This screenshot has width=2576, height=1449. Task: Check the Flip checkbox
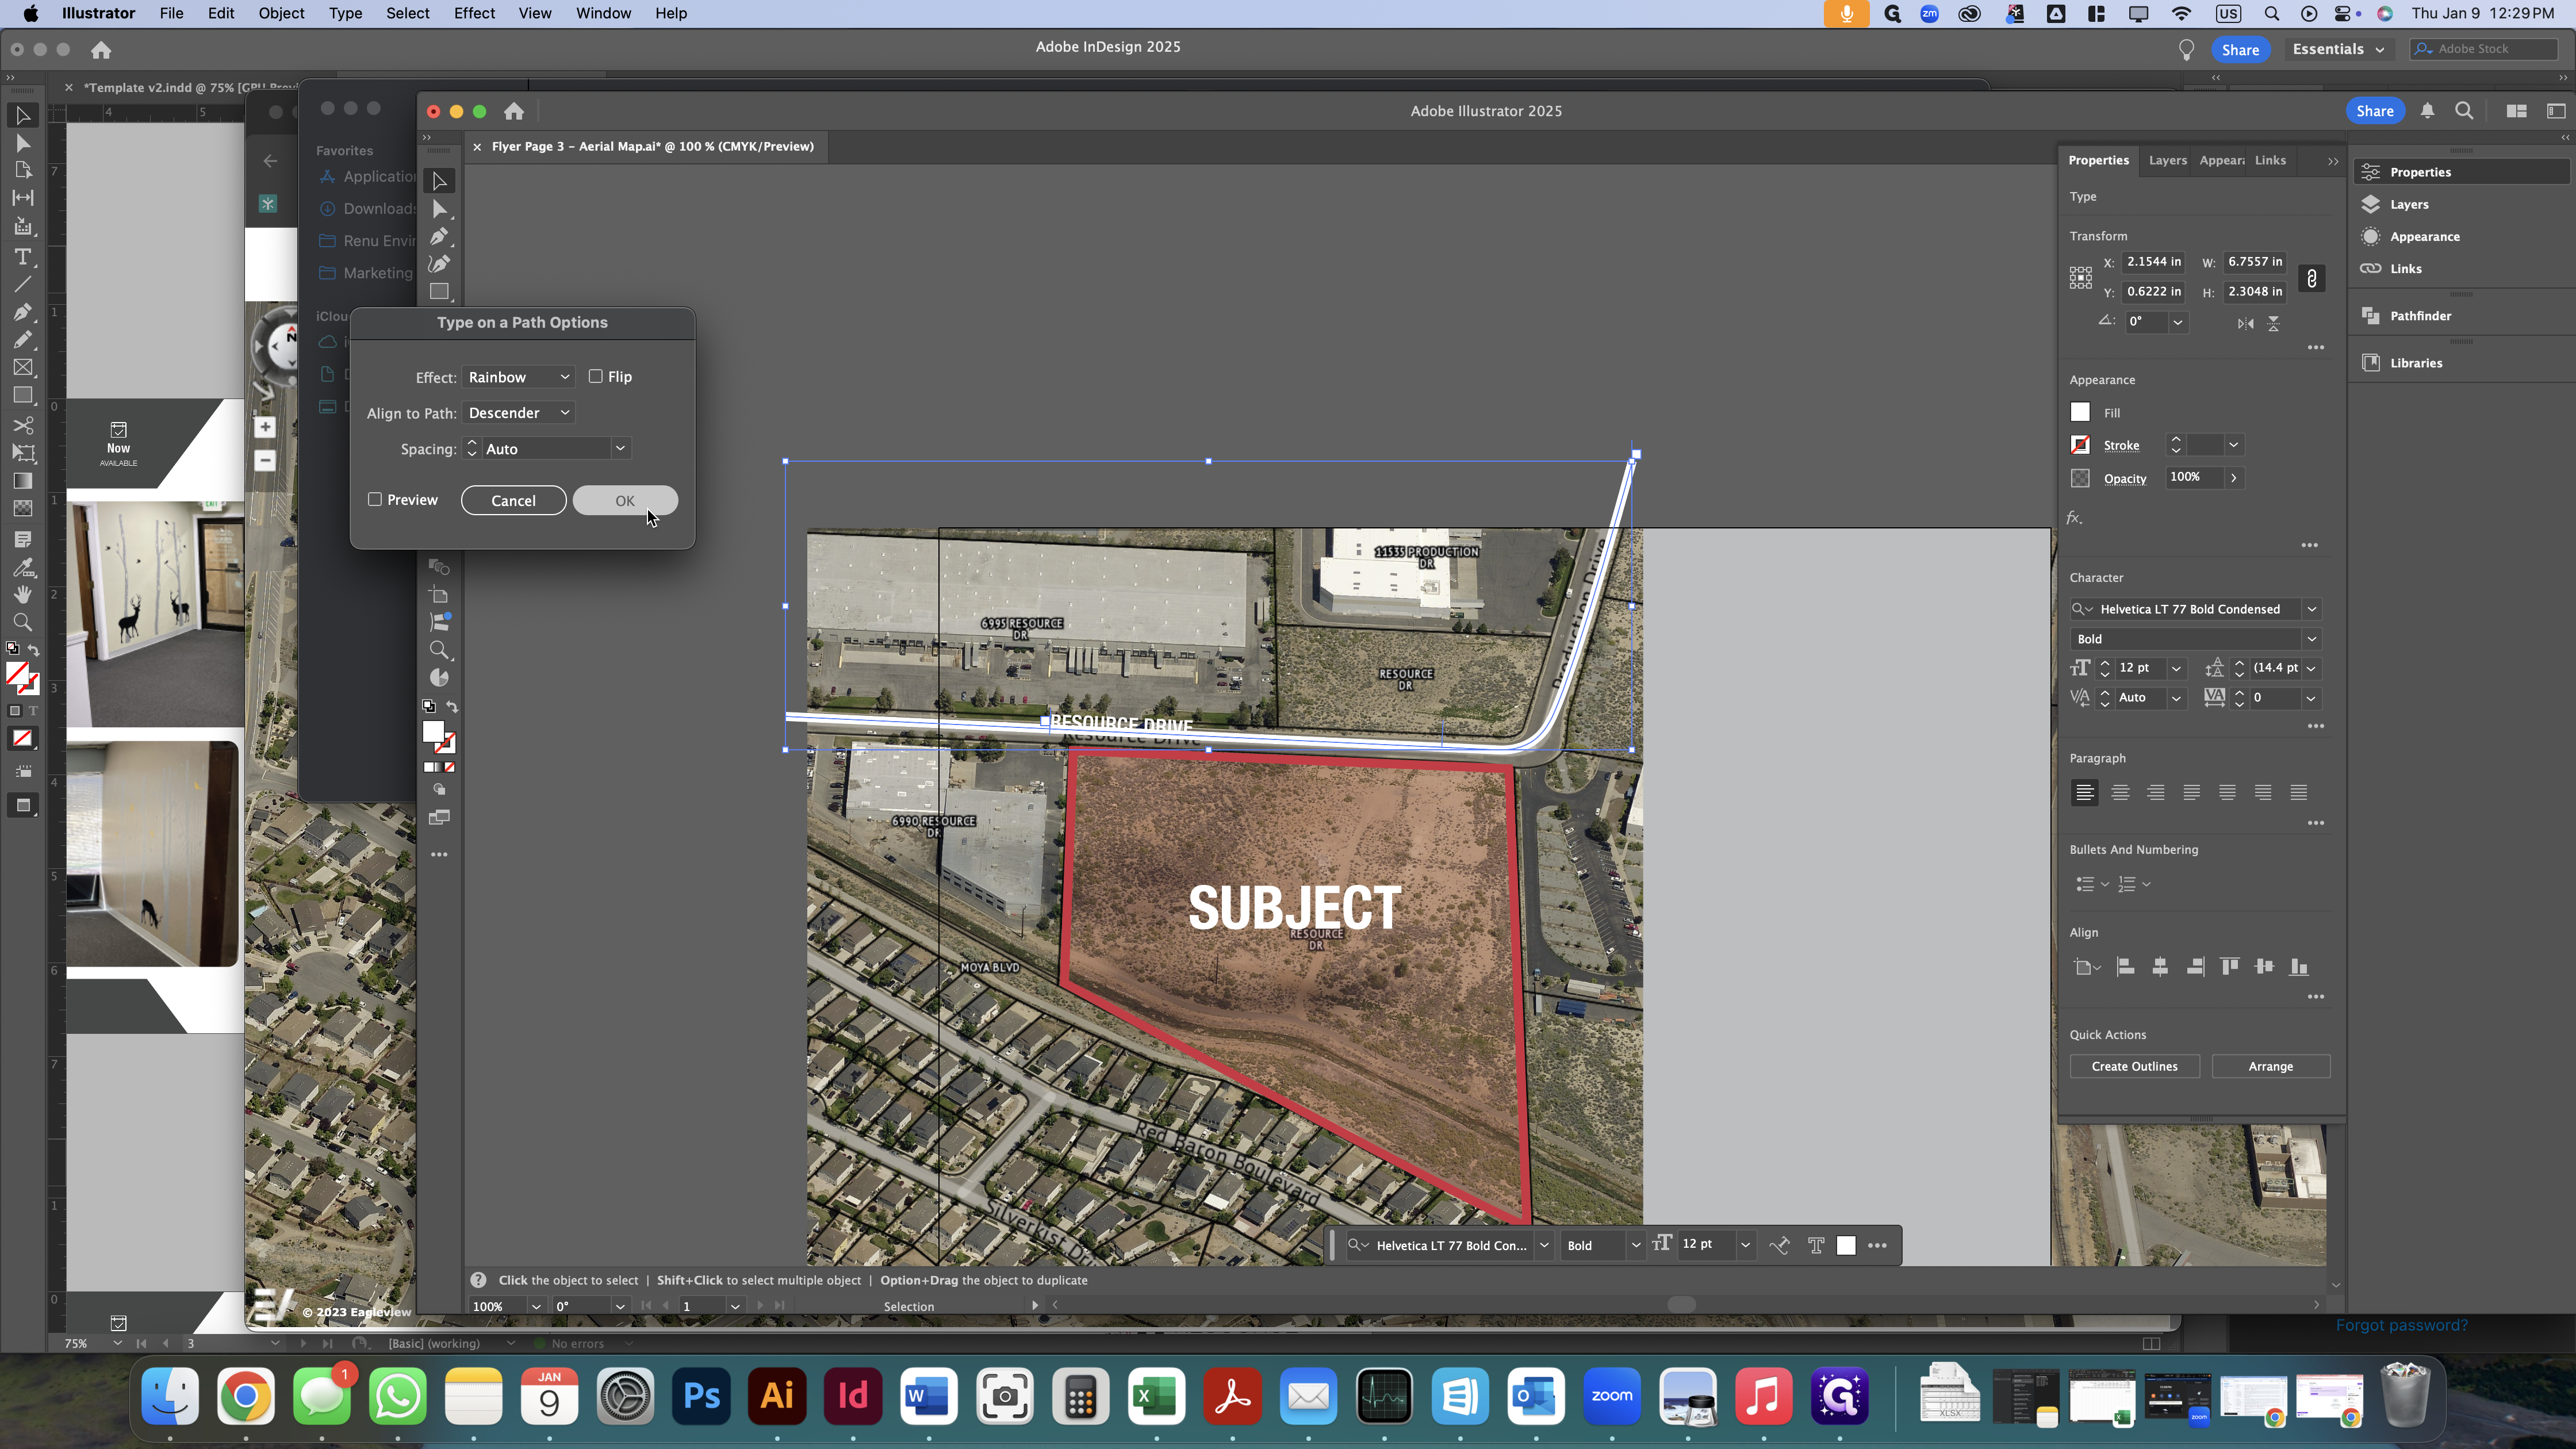point(596,376)
